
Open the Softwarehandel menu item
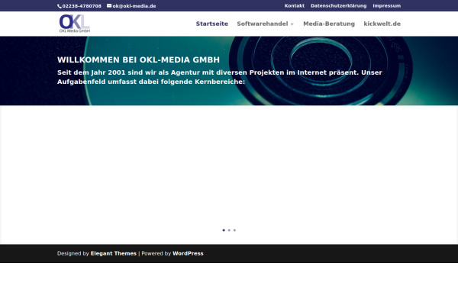click(x=263, y=24)
